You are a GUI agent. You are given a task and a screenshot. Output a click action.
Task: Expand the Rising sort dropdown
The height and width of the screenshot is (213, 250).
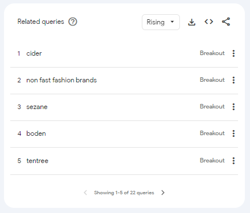[x=161, y=22]
